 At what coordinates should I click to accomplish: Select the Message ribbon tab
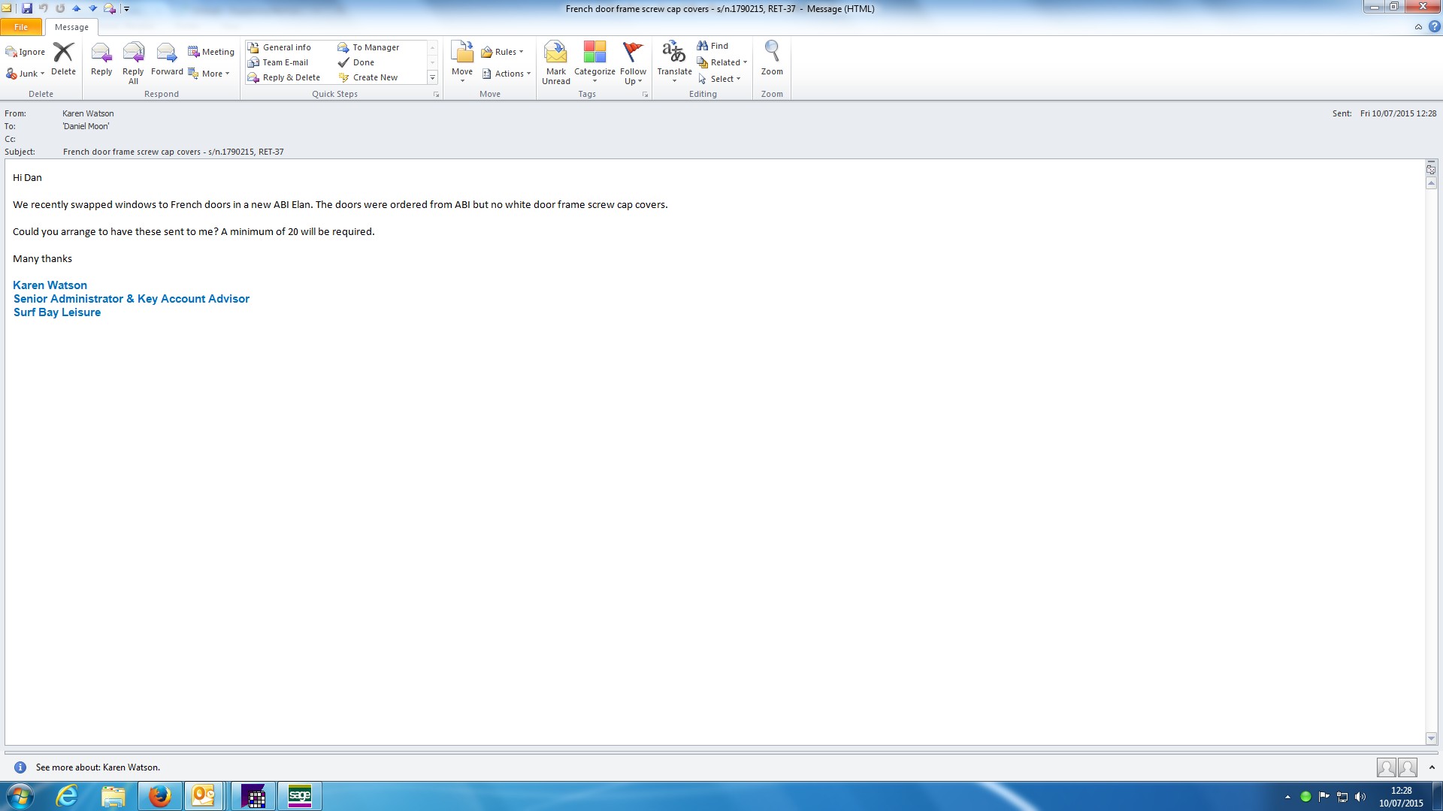(71, 27)
